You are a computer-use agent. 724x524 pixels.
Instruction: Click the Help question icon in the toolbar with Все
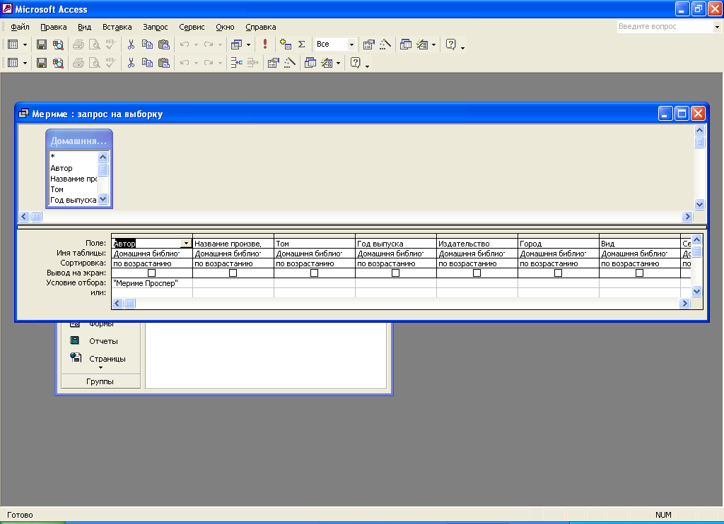(x=450, y=44)
